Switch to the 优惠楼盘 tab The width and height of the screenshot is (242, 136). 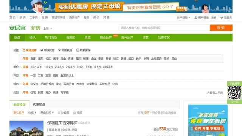[39, 104]
